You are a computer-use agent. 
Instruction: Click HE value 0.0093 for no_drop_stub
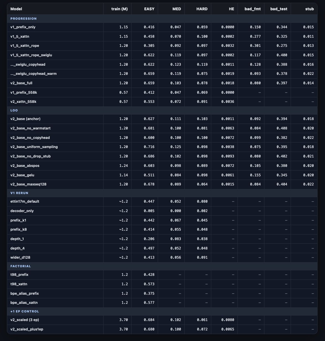228,156
